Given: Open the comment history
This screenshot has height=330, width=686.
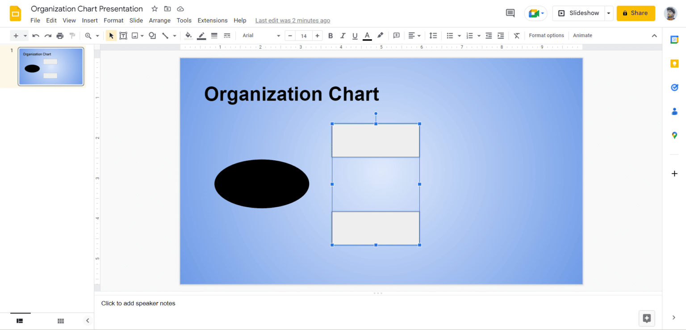Looking at the screenshot, I should pos(510,13).
